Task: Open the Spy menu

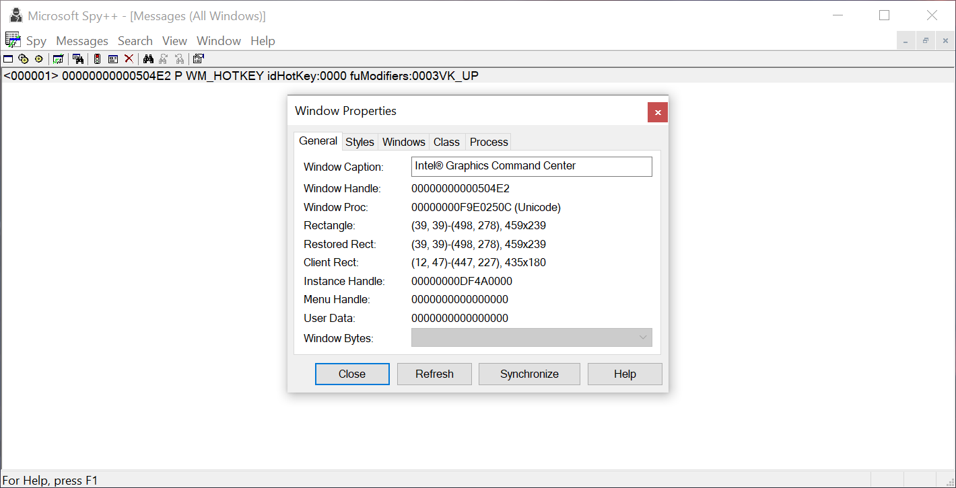Action: point(36,41)
